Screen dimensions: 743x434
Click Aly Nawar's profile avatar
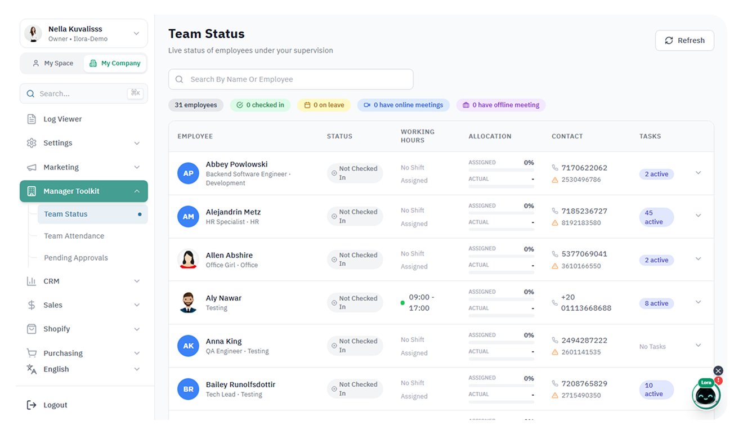pos(188,302)
